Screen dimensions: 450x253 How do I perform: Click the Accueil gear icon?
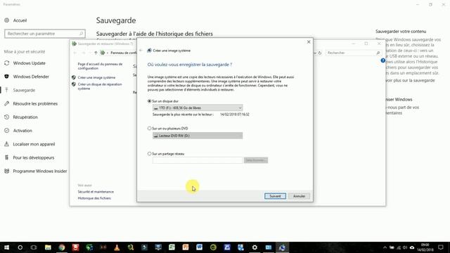pos(6,20)
